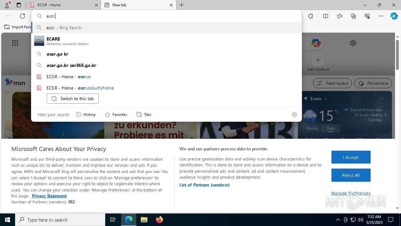Open the ECS:R - Home ecsr.io suggestion
This screenshot has width=401, height=226.
point(166,77)
